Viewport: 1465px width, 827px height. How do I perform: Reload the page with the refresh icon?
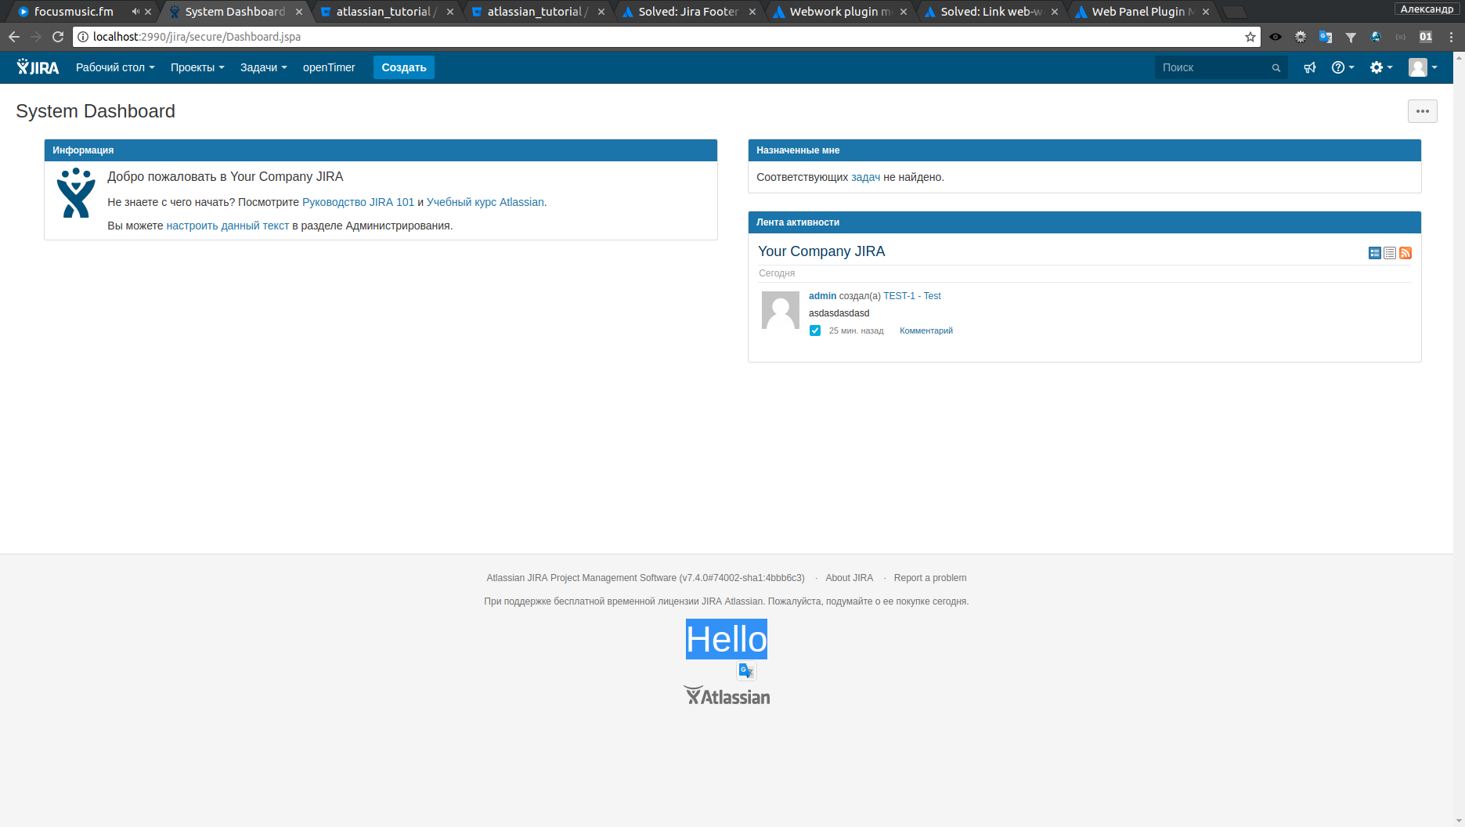coord(58,37)
